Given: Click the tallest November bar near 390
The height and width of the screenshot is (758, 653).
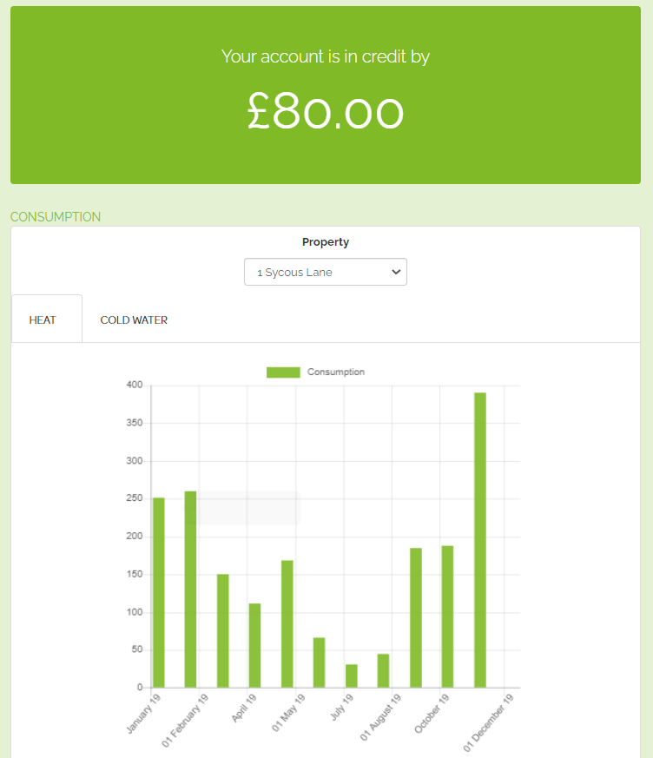Looking at the screenshot, I should coord(479,540).
